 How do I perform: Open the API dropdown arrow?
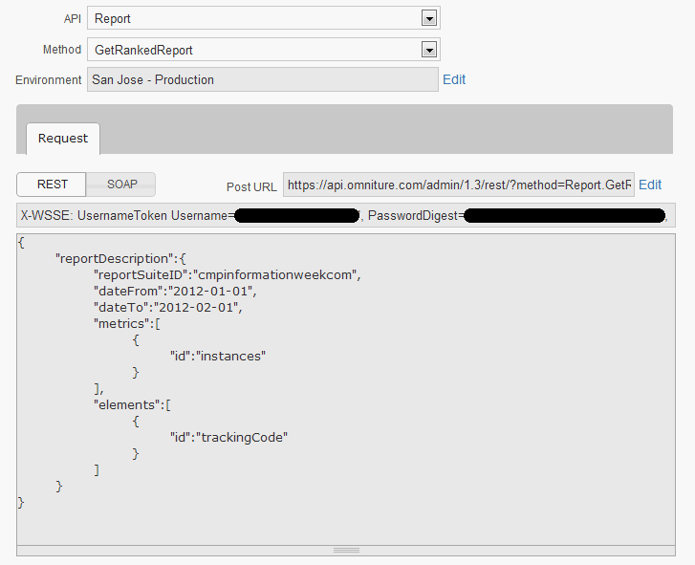point(428,18)
